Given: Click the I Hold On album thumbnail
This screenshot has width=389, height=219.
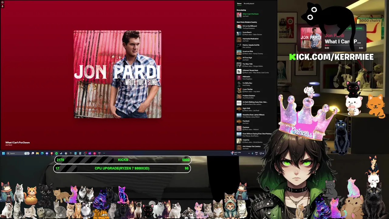Looking at the screenshot, I should (239, 141).
